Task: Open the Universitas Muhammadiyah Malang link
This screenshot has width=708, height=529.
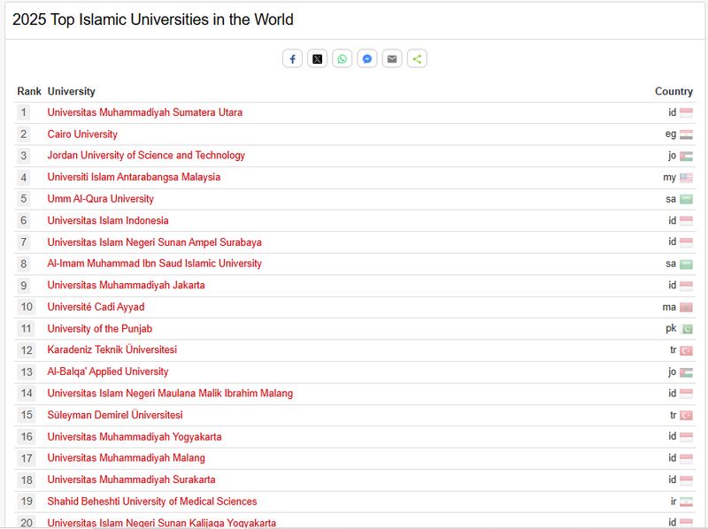Action: 126,457
